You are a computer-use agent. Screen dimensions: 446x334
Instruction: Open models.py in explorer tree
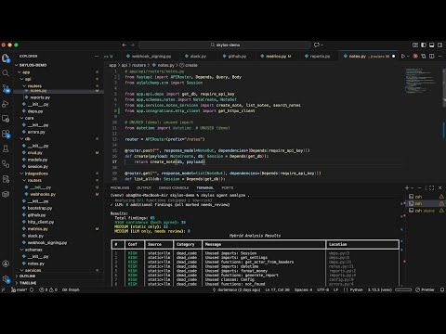[37, 160]
